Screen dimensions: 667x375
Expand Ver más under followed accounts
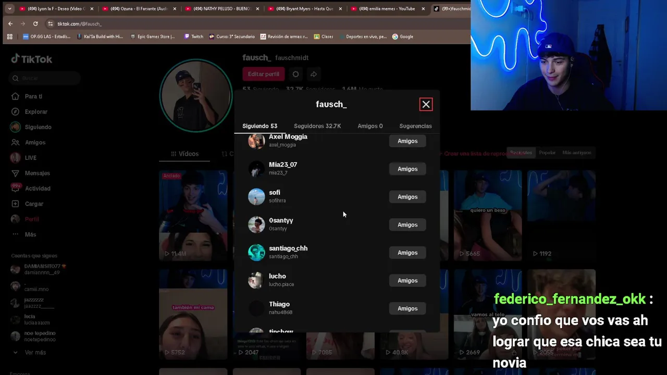click(35, 353)
